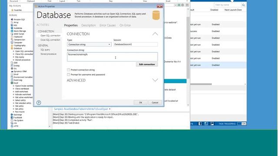Collapse the CONNECTION section chevron
This screenshot has height=156, width=278.
pos(155,34)
